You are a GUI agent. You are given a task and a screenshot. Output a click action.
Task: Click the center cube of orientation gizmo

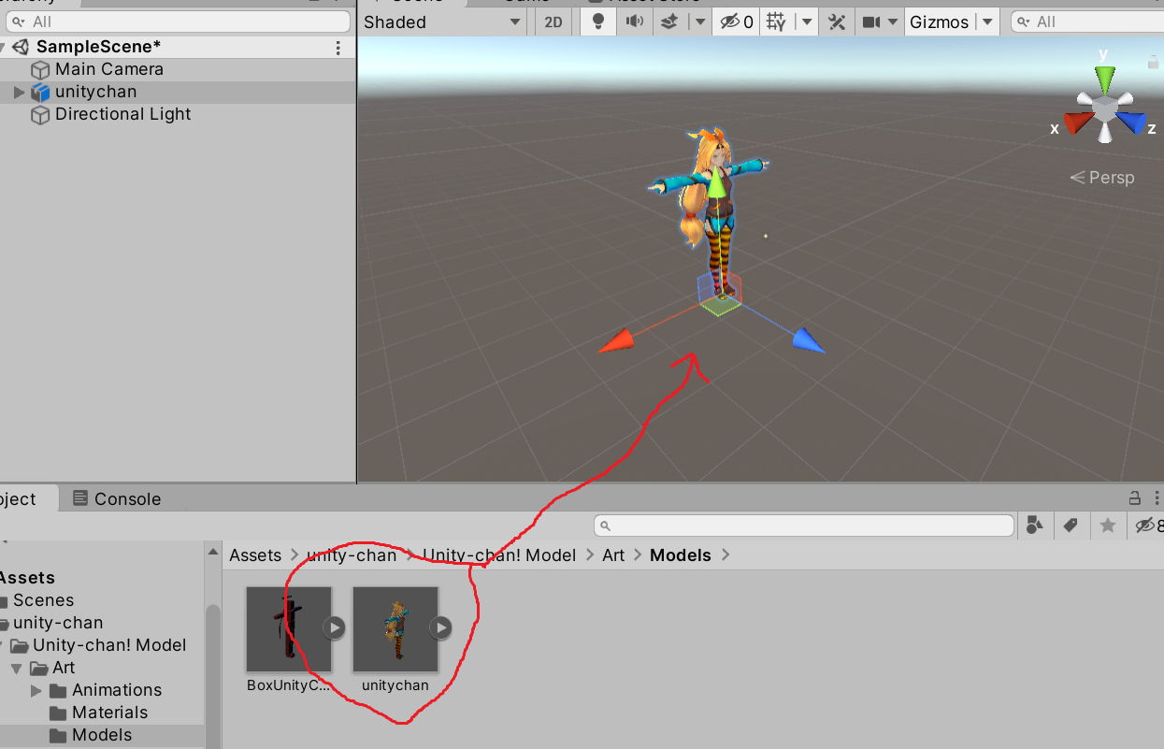[1105, 109]
